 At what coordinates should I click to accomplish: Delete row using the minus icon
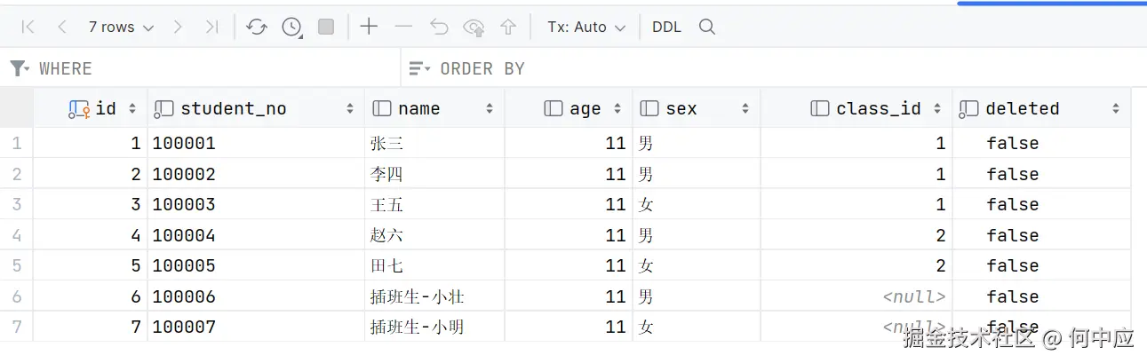pos(403,28)
